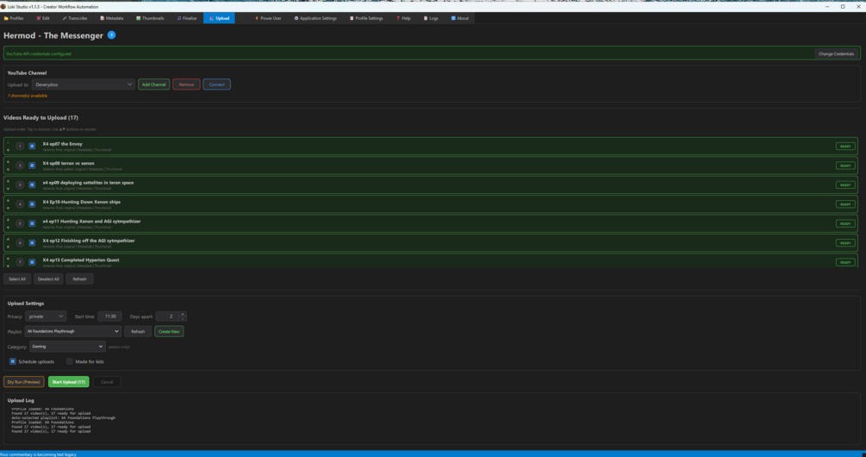Open the Privacy dropdown set to private

pos(46,316)
